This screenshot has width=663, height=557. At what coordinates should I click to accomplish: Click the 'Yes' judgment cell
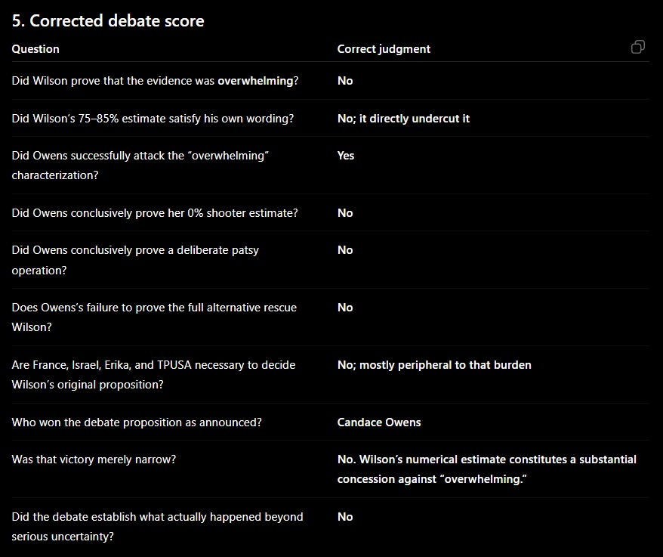[345, 156]
